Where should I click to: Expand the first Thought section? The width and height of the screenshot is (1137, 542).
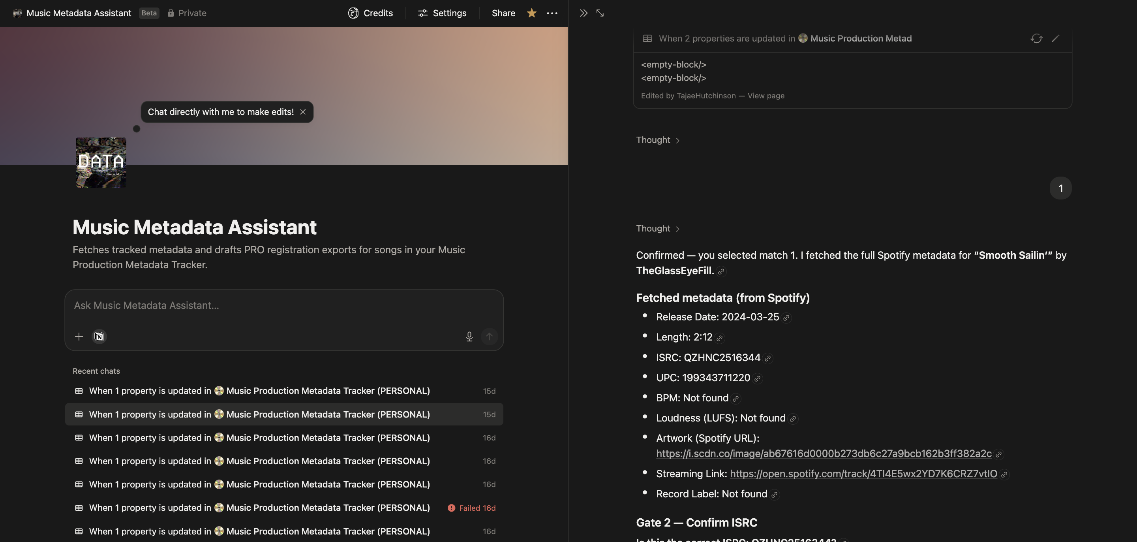(658, 140)
